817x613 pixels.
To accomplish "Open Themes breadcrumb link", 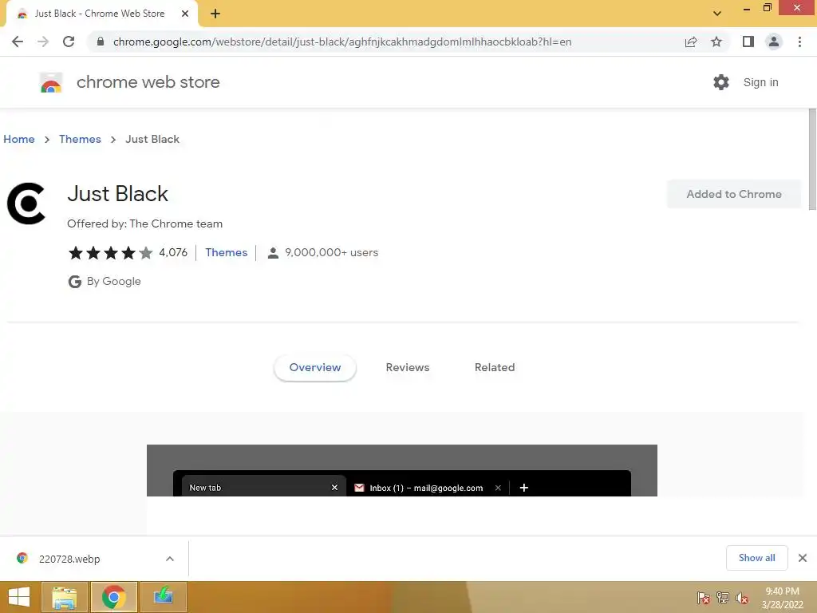I will pos(80,139).
